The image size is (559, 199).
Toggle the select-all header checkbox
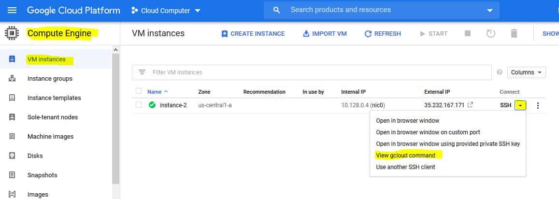click(139, 91)
